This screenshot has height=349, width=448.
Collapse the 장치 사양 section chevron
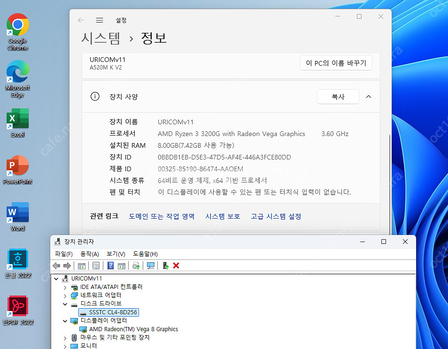click(368, 97)
